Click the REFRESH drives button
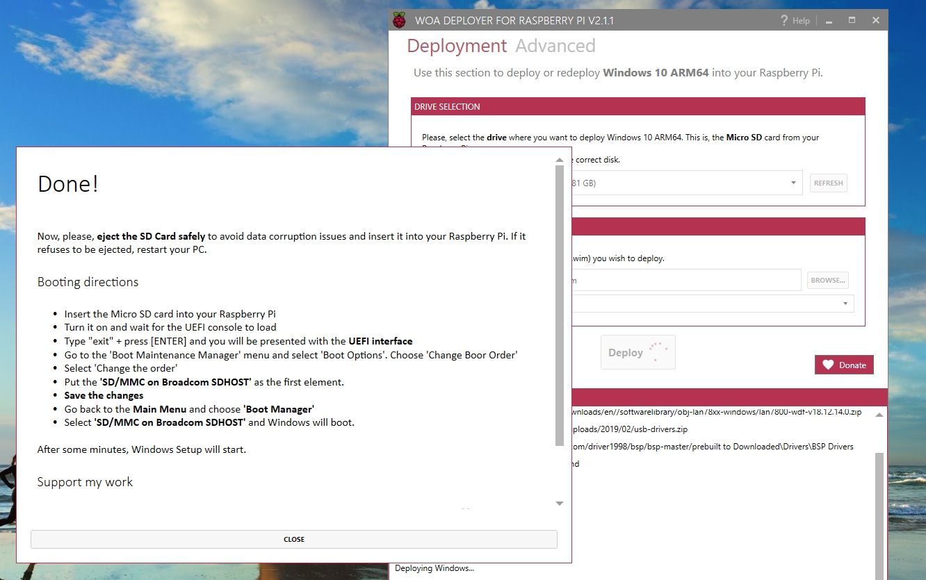 [829, 183]
